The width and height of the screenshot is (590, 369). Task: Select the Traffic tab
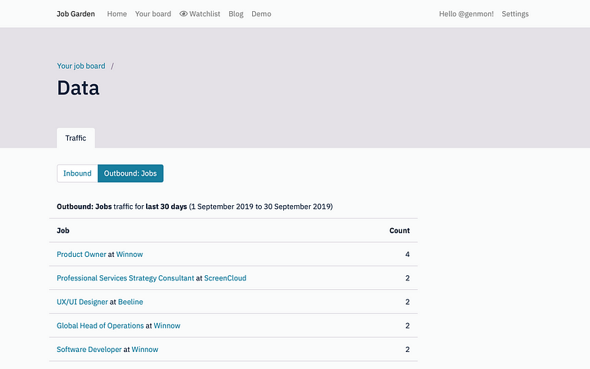(76, 138)
